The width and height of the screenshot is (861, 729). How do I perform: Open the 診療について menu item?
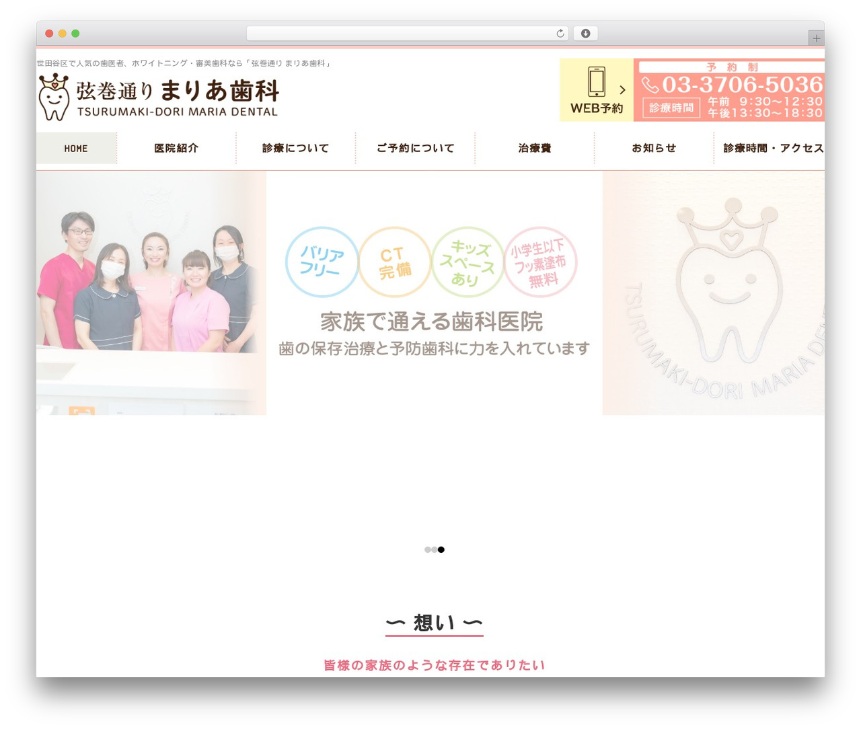point(296,148)
